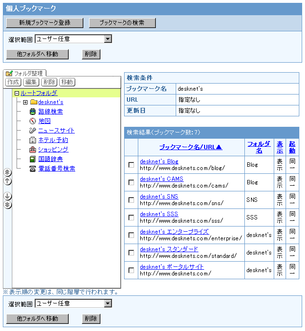Click the URL http://www.desknets.com/enterprise/ text
This screenshot has height=331, width=305.
191,238
